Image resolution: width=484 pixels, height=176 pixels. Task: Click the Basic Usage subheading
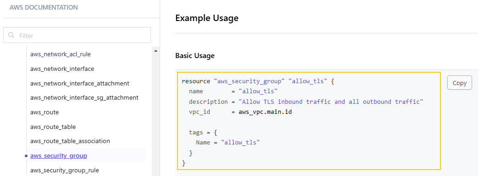[195, 56]
